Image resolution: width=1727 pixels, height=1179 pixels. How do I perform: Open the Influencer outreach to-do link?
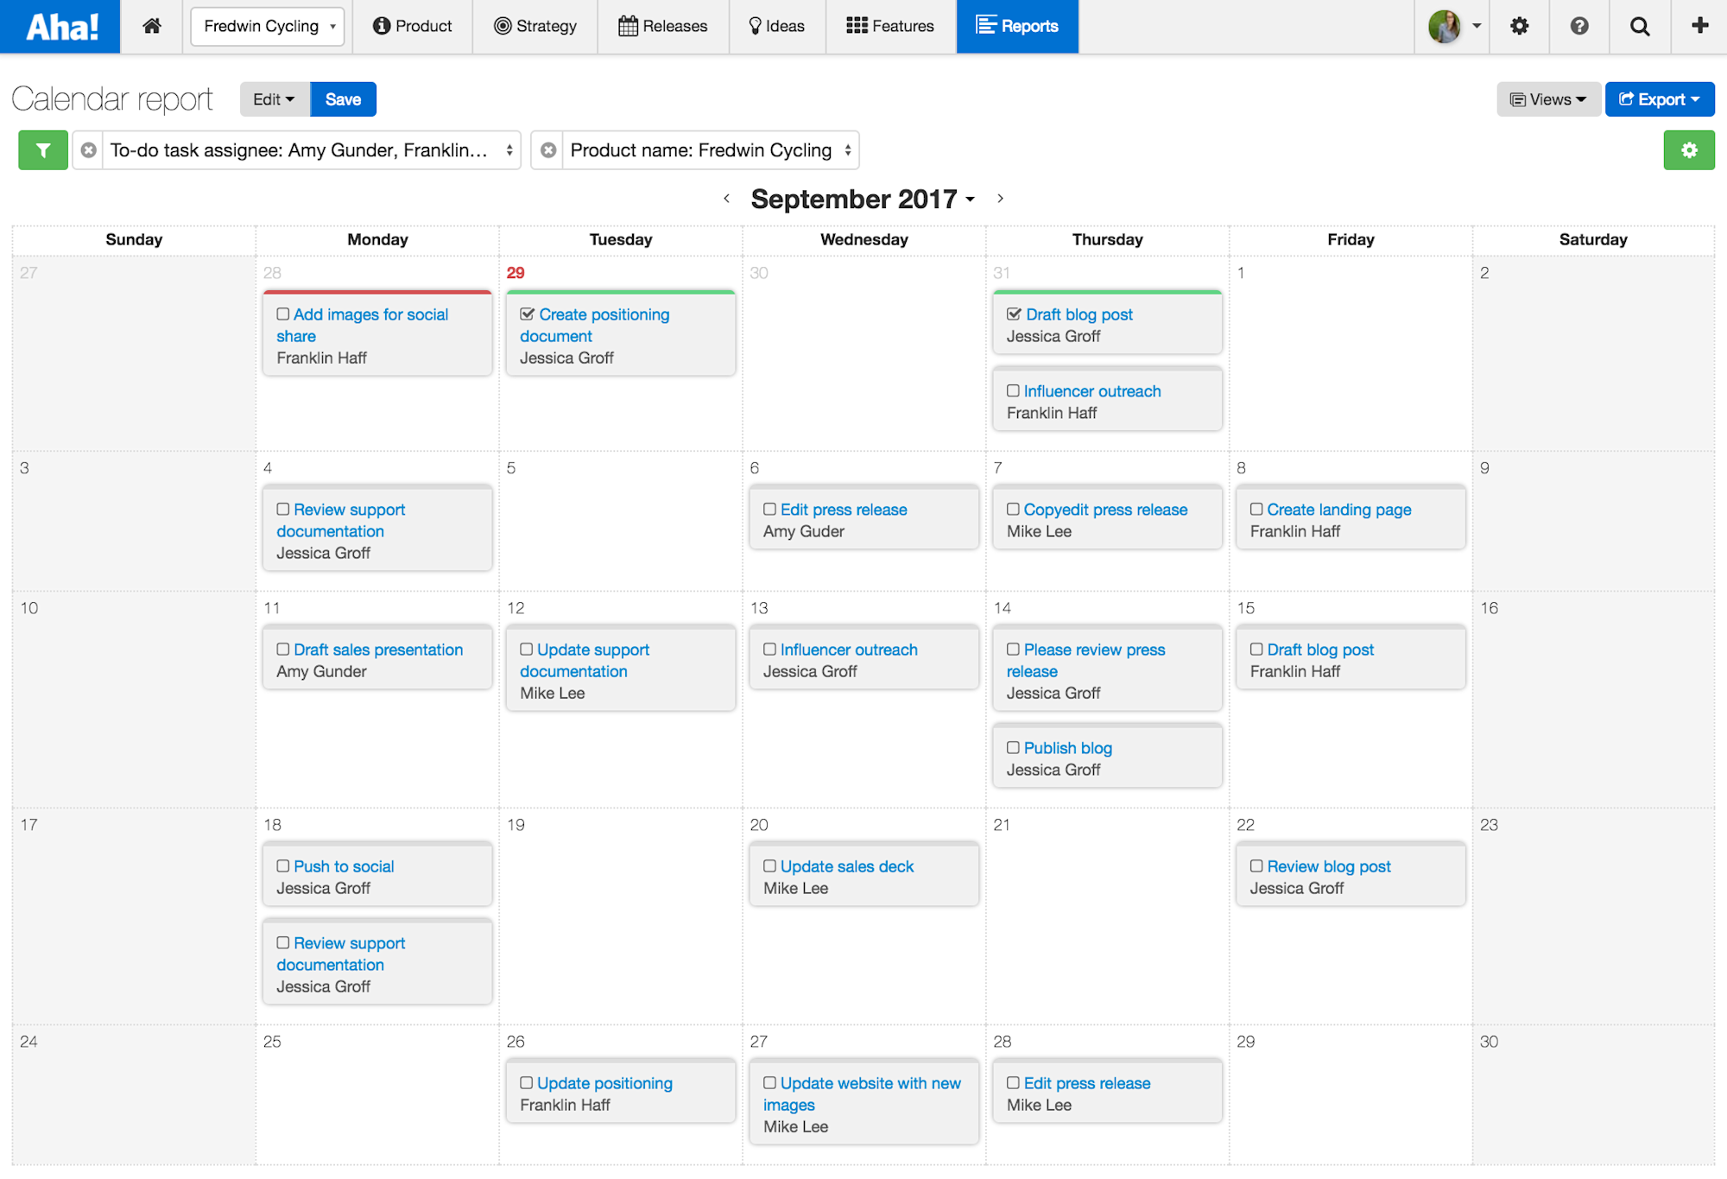[x=1091, y=390]
